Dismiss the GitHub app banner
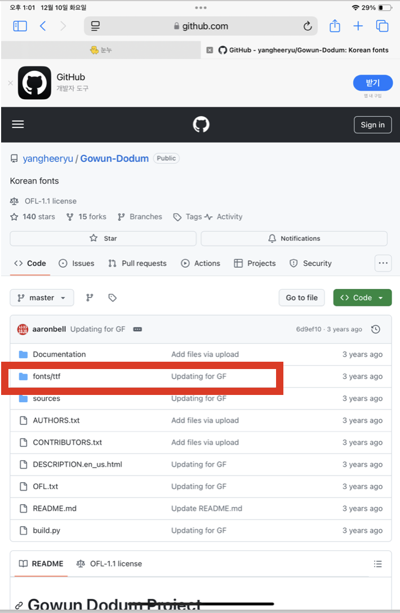Viewport: 400px width, 613px height. click(x=11, y=83)
